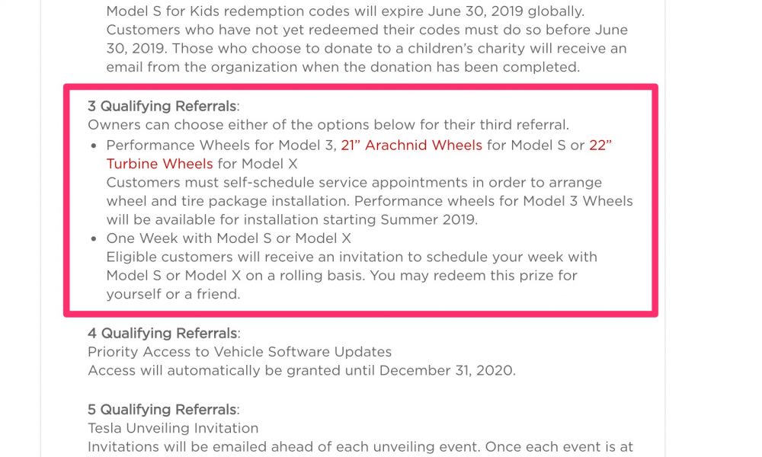Viewport: 762px width, 457px height.
Task: Click the Performance Wheels bullet point marker
Action: tap(94, 145)
